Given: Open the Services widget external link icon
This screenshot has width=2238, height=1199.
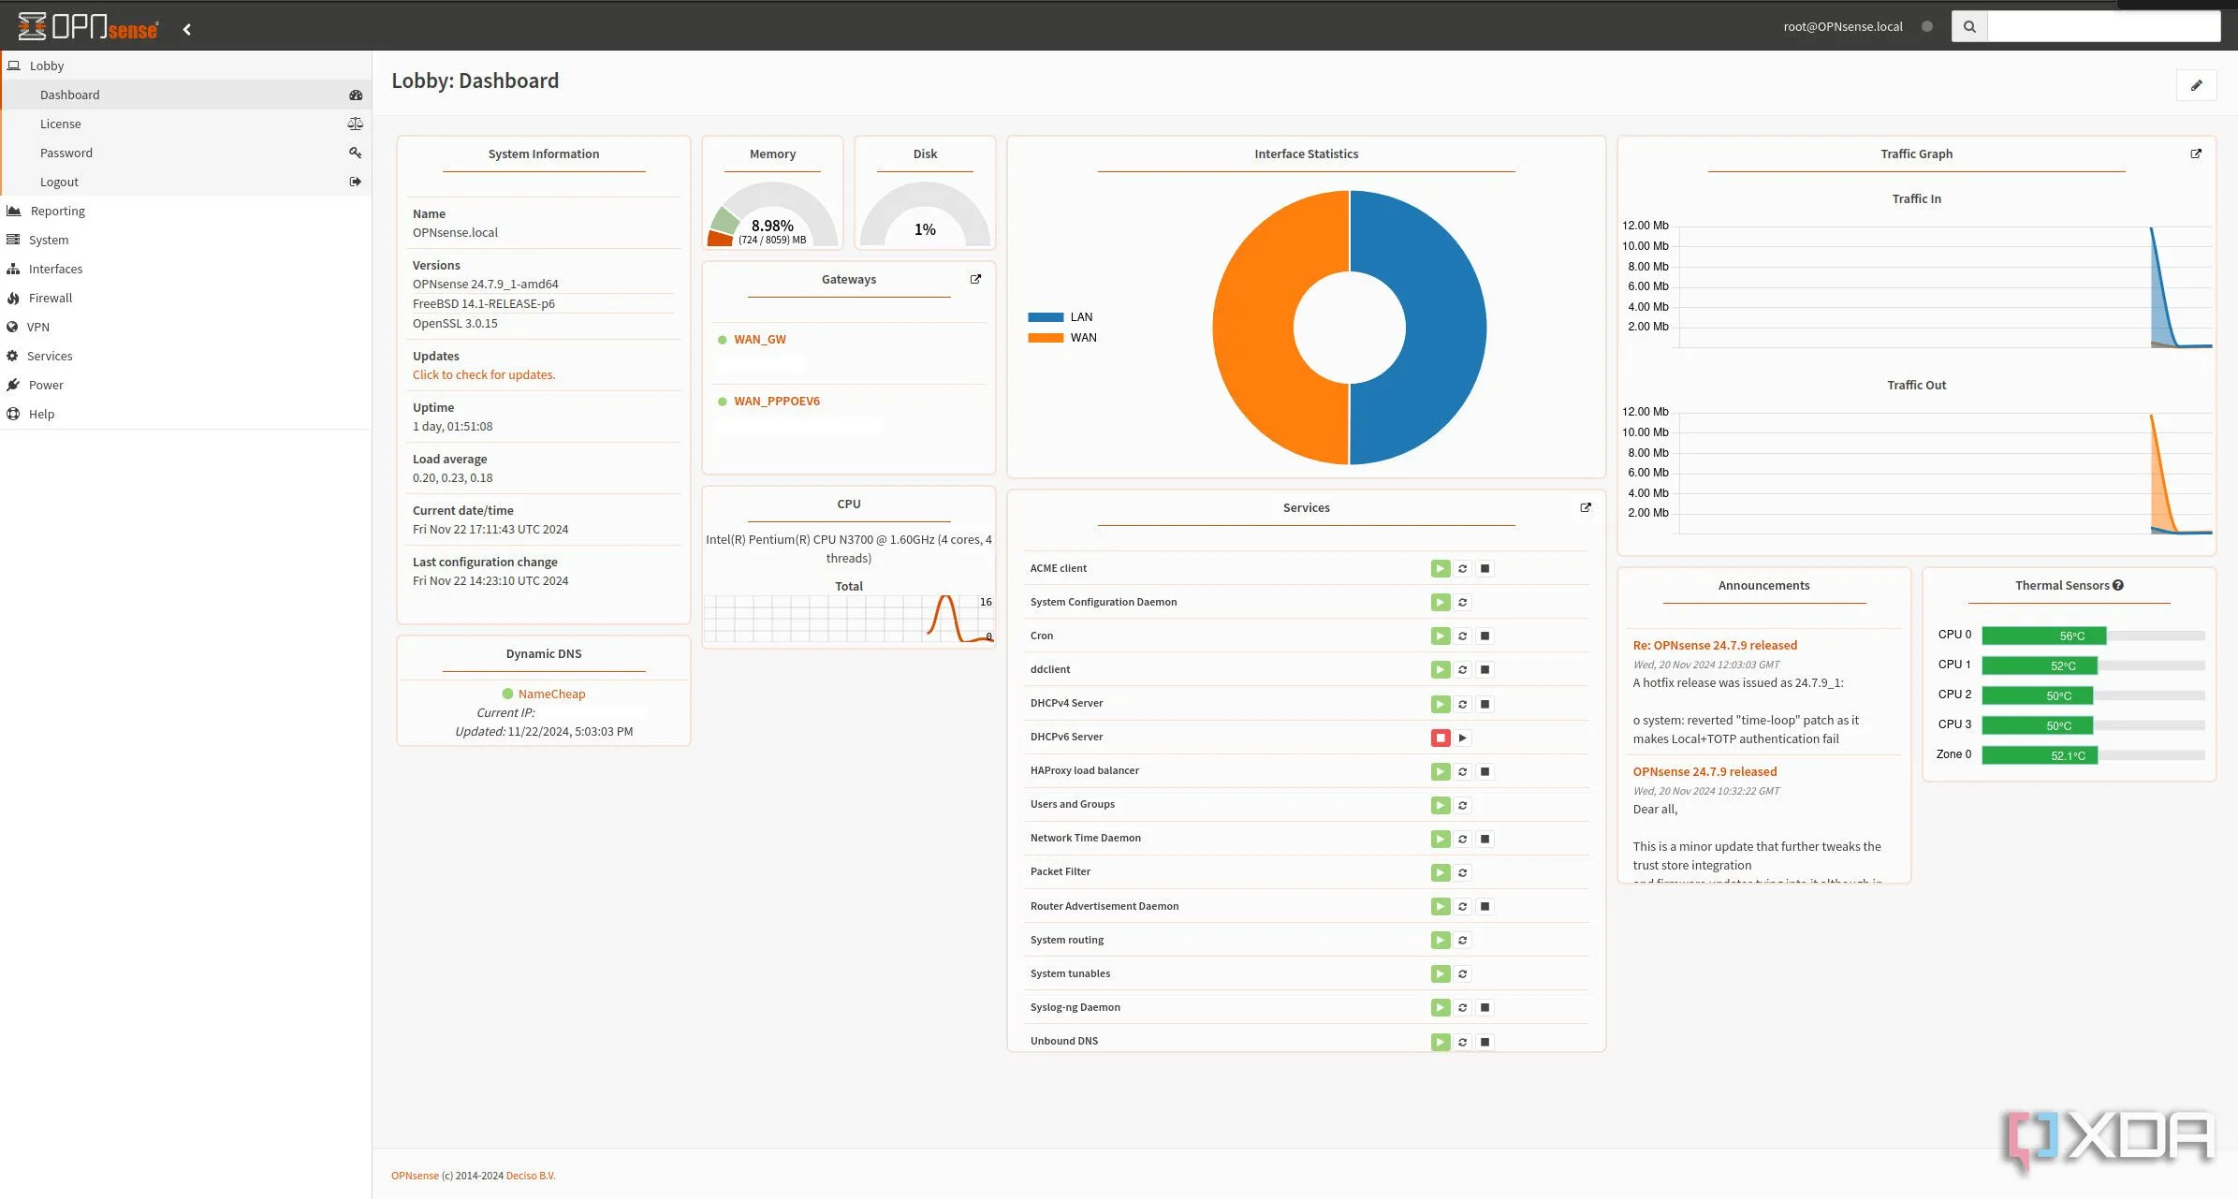Looking at the screenshot, I should 1585,507.
